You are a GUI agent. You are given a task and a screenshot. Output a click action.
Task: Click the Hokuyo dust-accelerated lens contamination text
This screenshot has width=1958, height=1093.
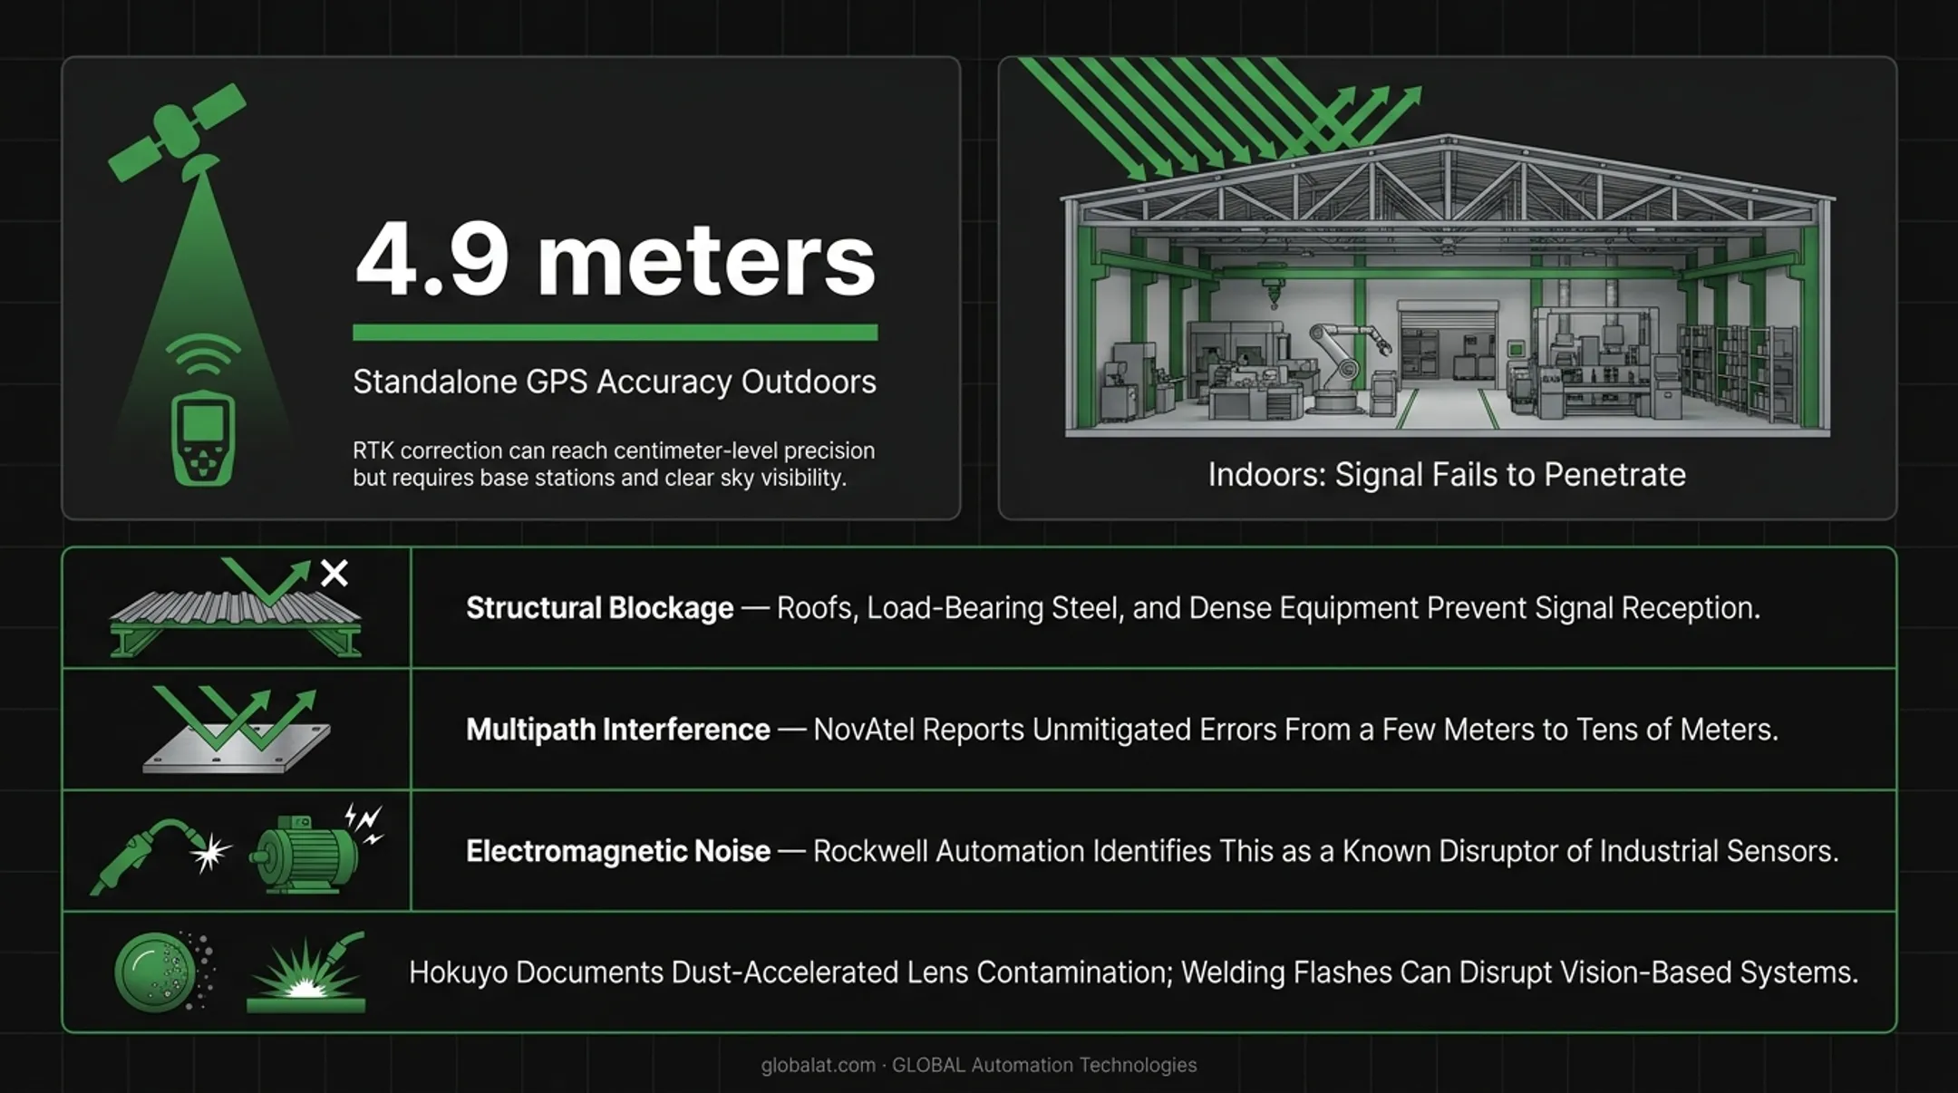791,972
